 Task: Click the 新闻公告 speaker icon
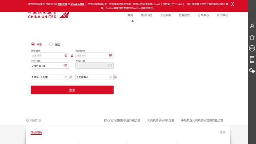(27, 120)
